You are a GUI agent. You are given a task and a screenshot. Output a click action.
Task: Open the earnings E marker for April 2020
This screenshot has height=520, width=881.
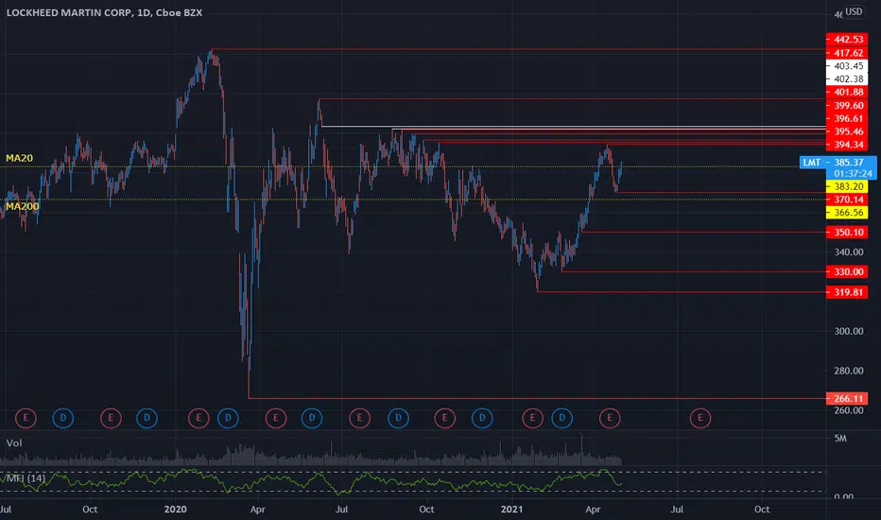(x=276, y=418)
